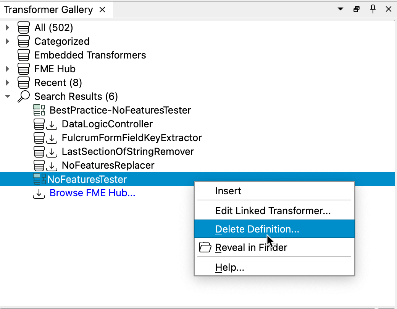Click the Search Results magnifier icon
The image size is (397, 309).
24,96
